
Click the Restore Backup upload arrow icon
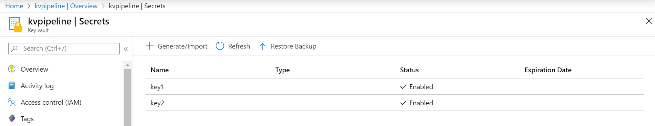point(262,46)
